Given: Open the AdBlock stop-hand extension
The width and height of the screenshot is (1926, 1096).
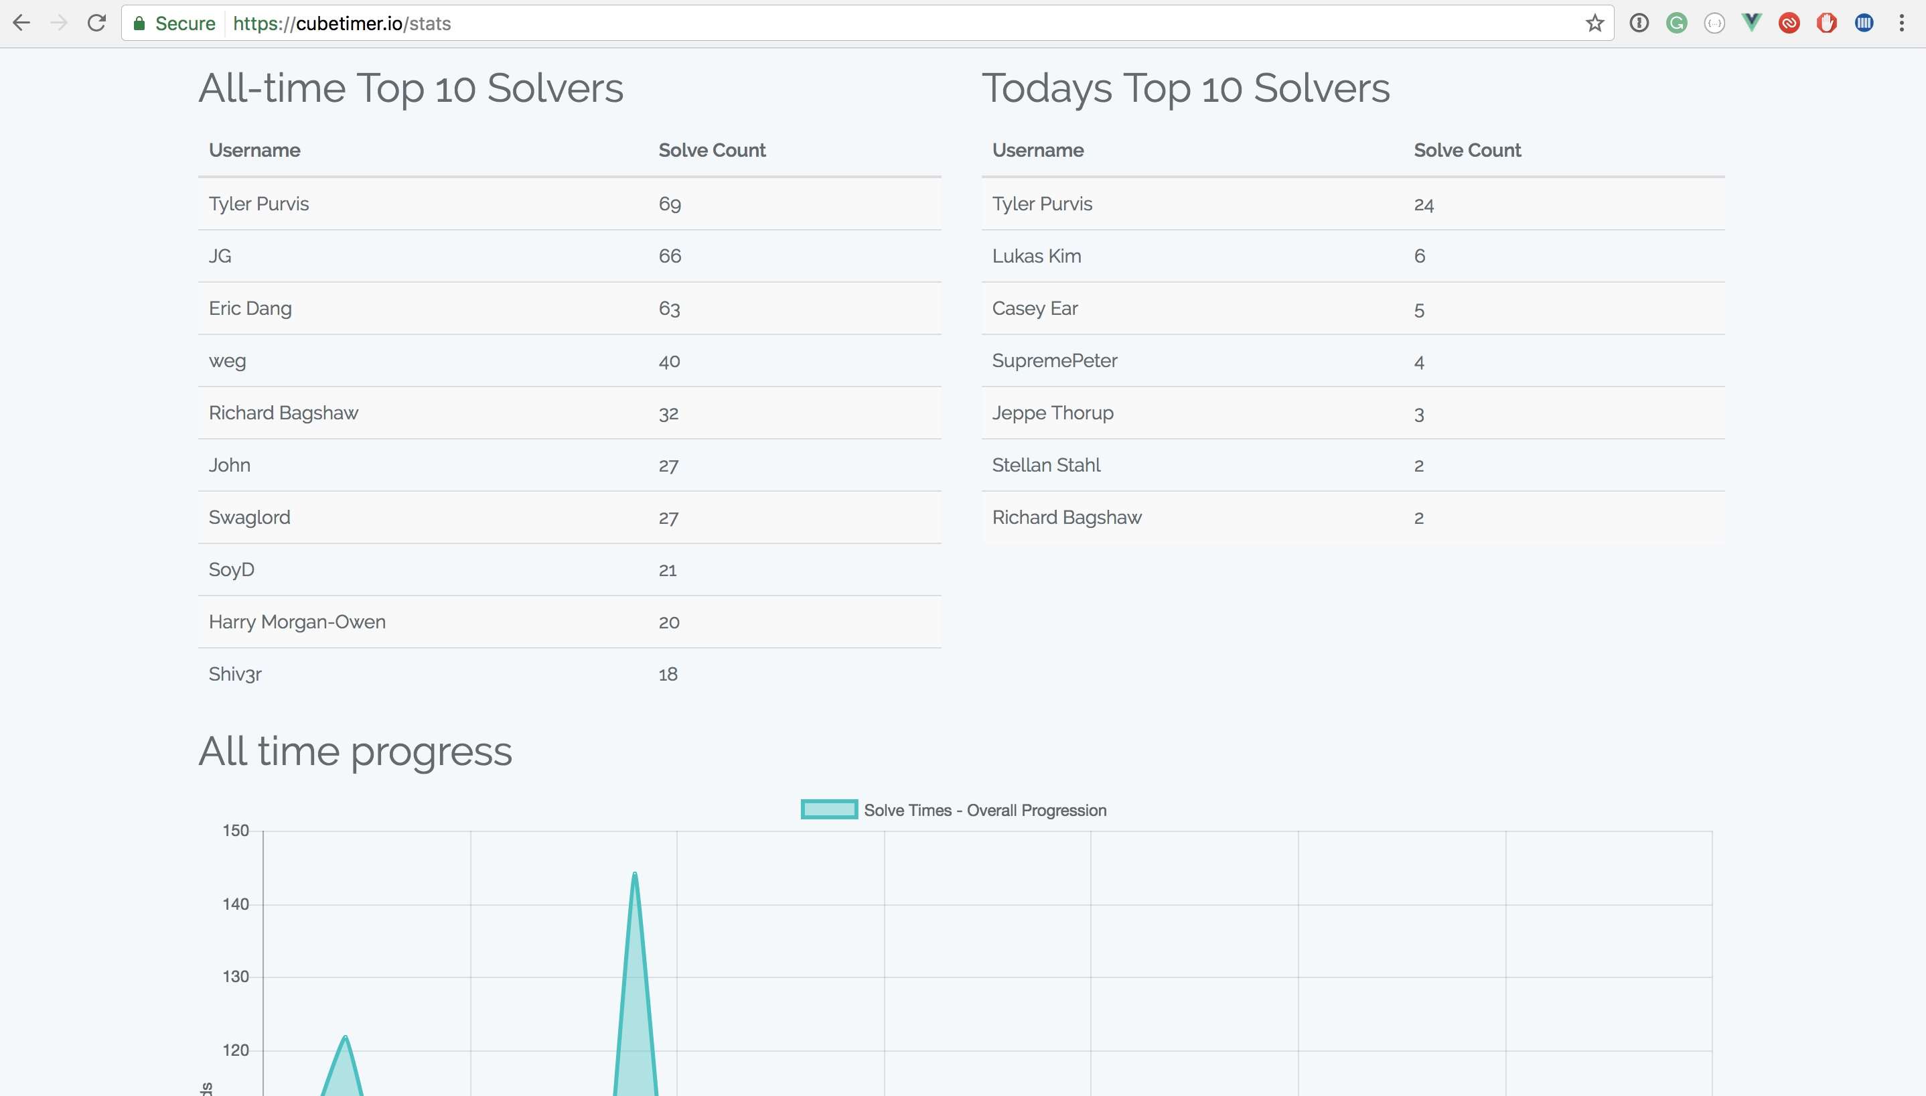Looking at the screenshot, I should [1827, 23].
